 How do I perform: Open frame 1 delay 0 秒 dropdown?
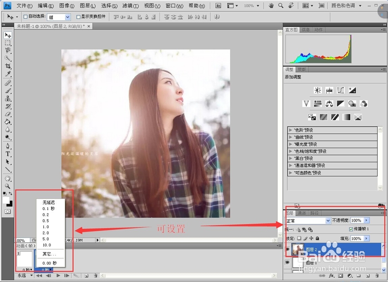28,270
